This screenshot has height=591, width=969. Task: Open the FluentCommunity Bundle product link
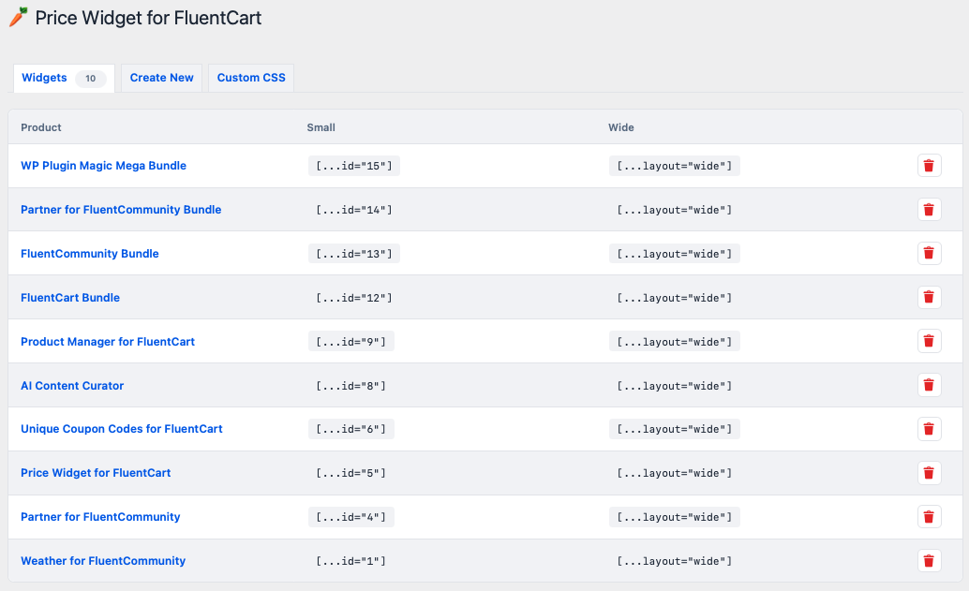coord(90,253)
